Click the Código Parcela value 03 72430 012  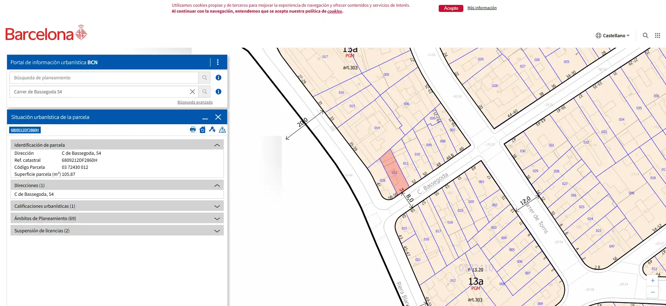pyautogui.click(x=75, y=167)
